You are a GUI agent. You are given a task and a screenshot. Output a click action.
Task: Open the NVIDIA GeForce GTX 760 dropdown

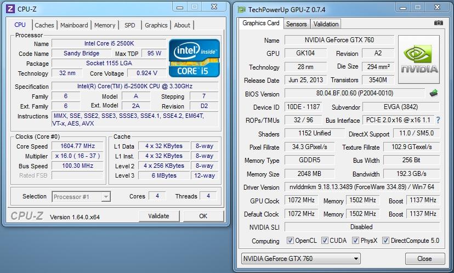(301, 259)
